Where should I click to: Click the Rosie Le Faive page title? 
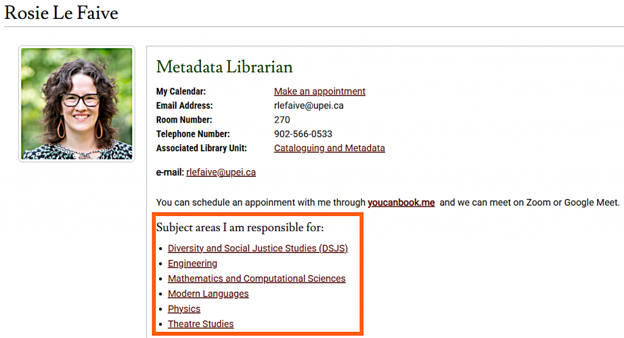pos(61,13)
